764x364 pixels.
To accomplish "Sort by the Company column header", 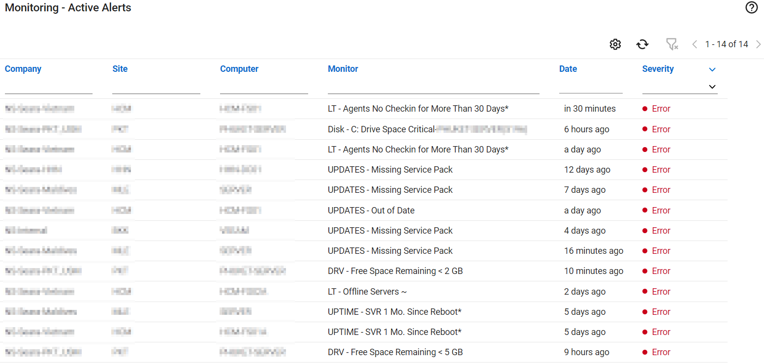I will point(23,69).
